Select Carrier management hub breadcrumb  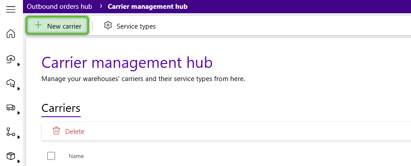tap(148, 7)
